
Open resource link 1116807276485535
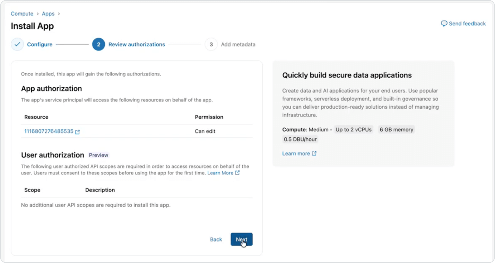48,131
